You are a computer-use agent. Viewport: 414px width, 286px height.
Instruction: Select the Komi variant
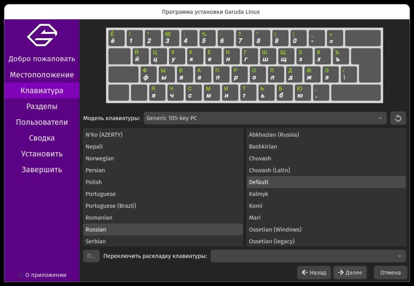pos(326,206)
